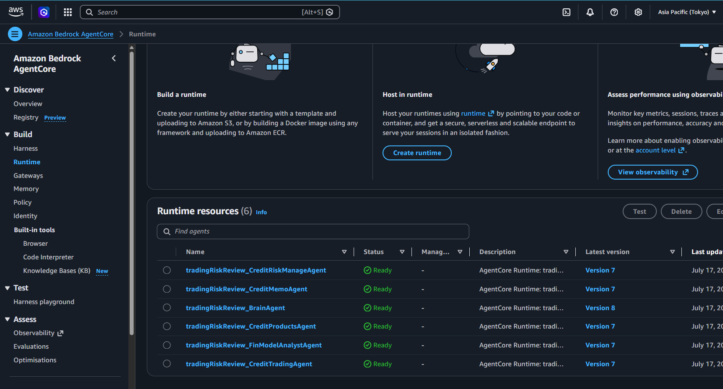Open Optimisations in the sidebar
Viewport: 723px width, 389px height.
35,360
